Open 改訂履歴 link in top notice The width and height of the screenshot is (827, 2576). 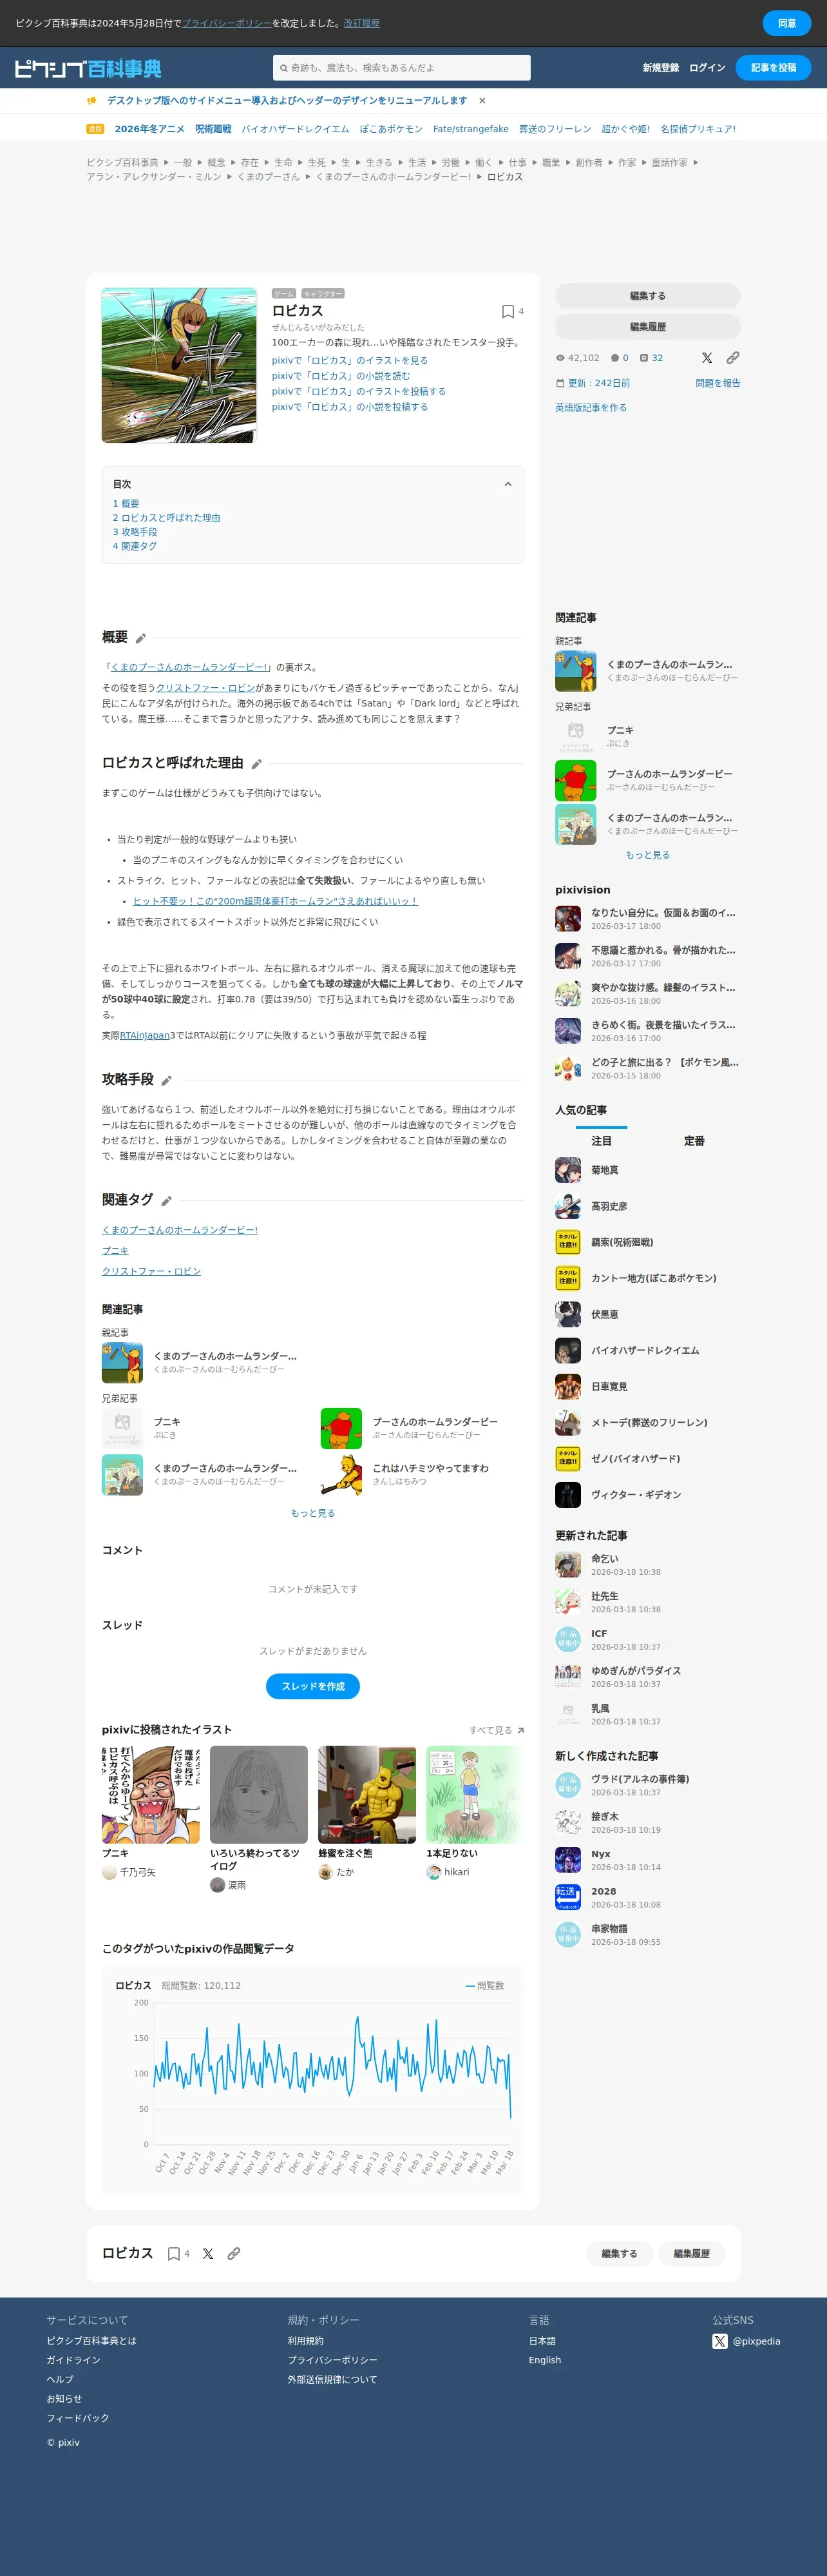(361, 23)
